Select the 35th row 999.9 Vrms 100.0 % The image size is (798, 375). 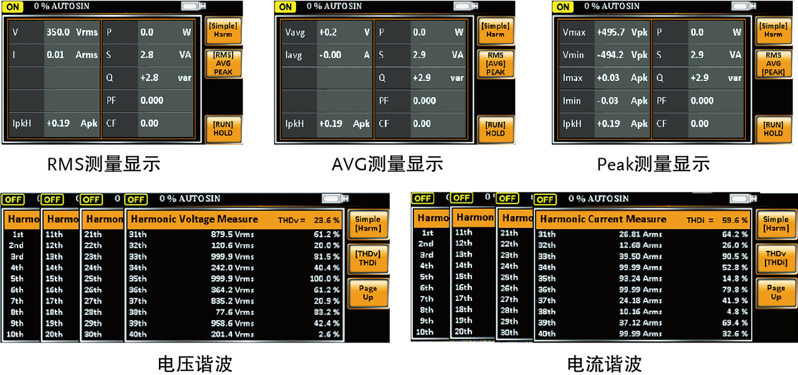(x=234, y=279)
